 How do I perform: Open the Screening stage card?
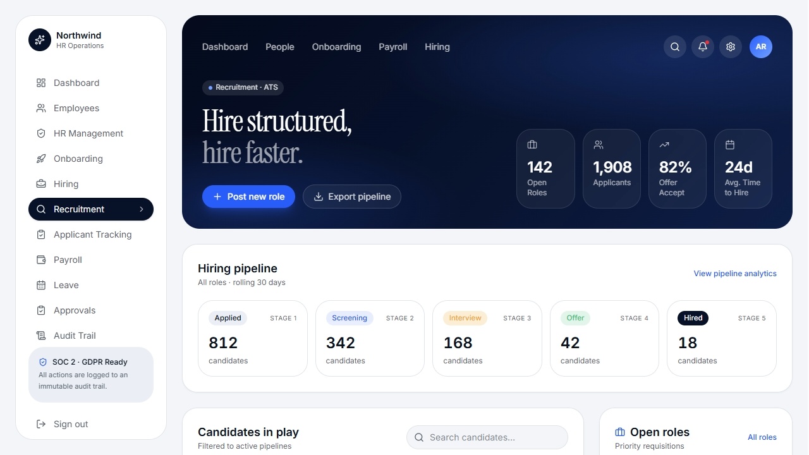[x=370, y=338]
